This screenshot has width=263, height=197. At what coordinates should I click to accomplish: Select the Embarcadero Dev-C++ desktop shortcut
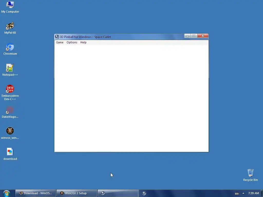[x=10, y=93]
